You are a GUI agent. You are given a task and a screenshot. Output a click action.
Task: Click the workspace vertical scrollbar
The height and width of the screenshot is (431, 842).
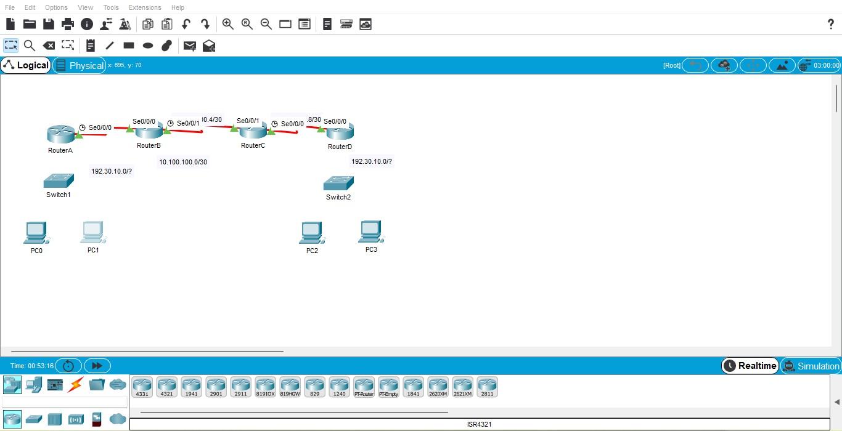836,99
